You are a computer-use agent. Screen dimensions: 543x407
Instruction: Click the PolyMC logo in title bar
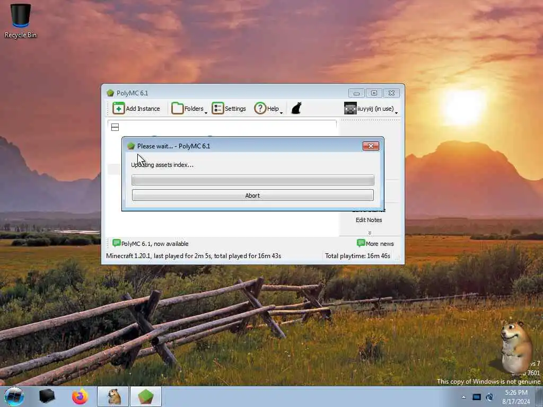(x=110, y=93)
